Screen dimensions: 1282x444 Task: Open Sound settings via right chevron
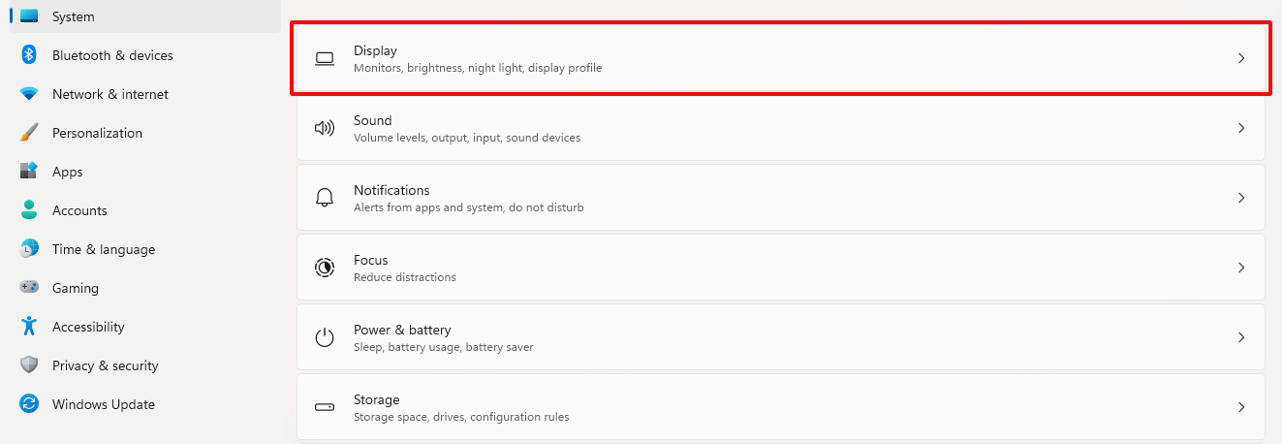[1241, 128]
